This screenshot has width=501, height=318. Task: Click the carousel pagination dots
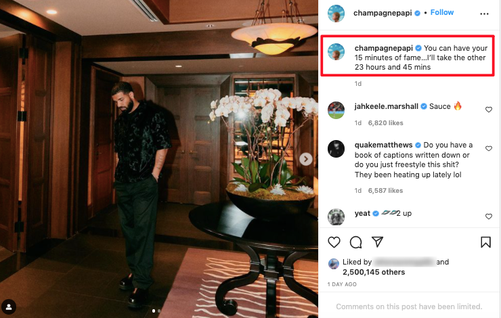156,311
